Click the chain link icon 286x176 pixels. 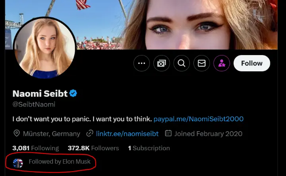tap(90, 134)
